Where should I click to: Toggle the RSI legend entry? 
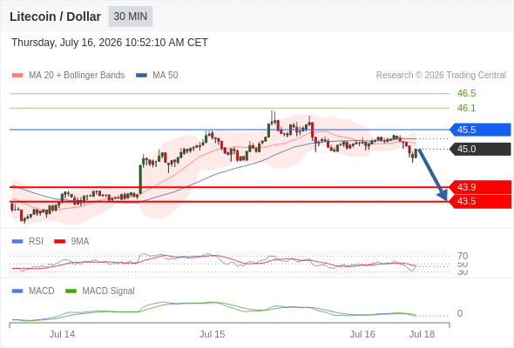pyautogui.click(x=28, y=241)
